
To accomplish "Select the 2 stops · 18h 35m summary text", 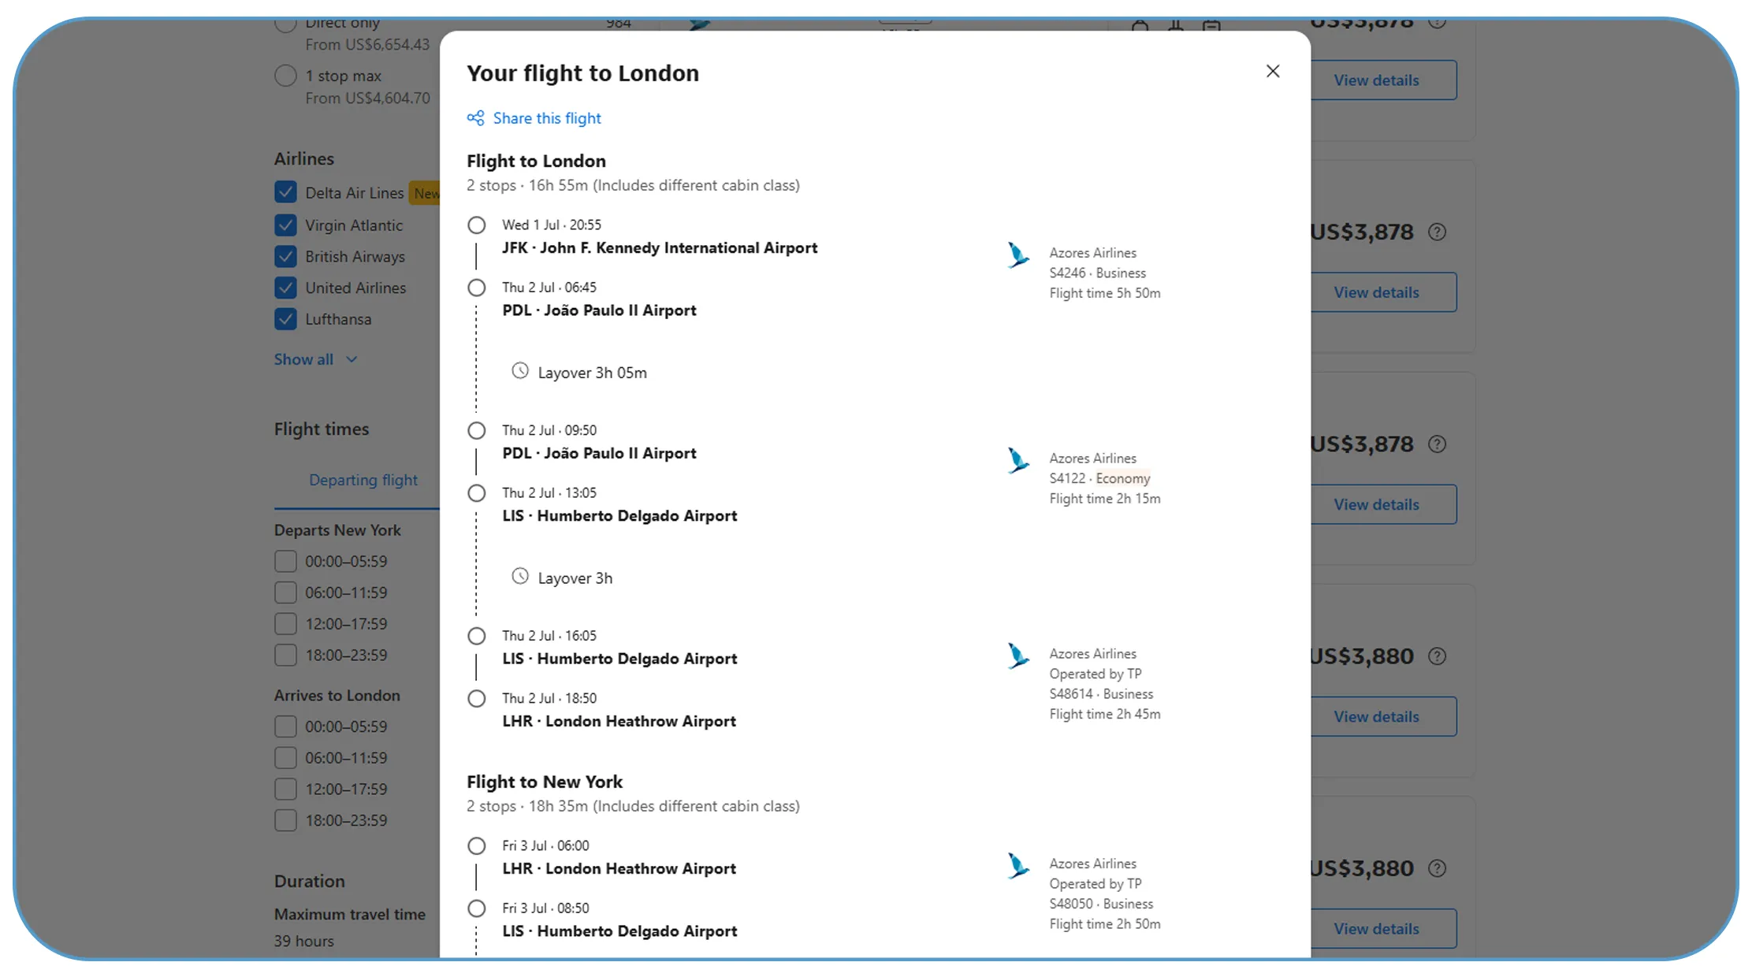I will click(x=633, y=806).
